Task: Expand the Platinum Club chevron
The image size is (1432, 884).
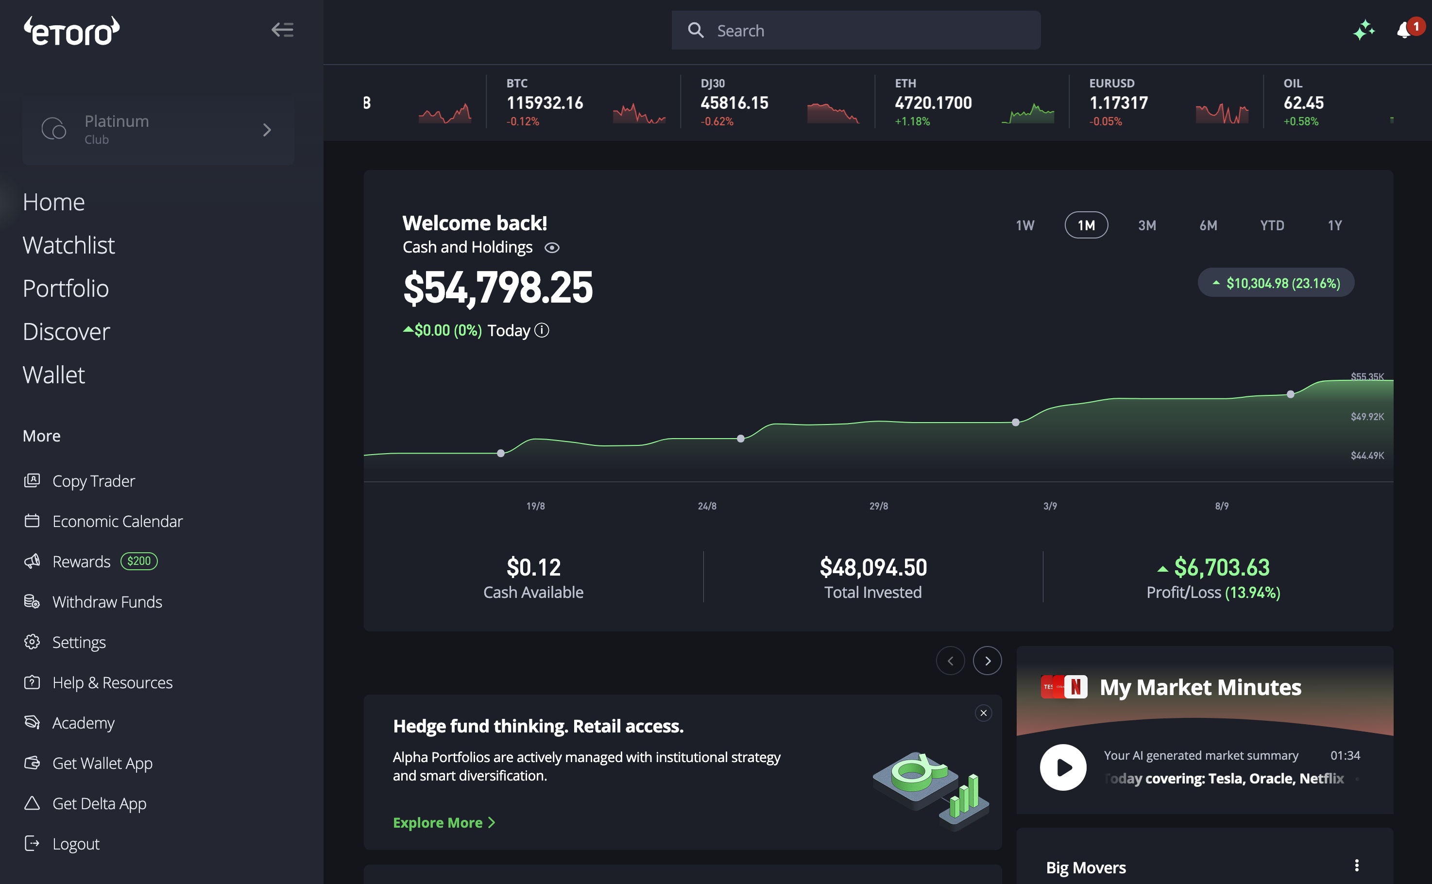Action: point(267,130)
